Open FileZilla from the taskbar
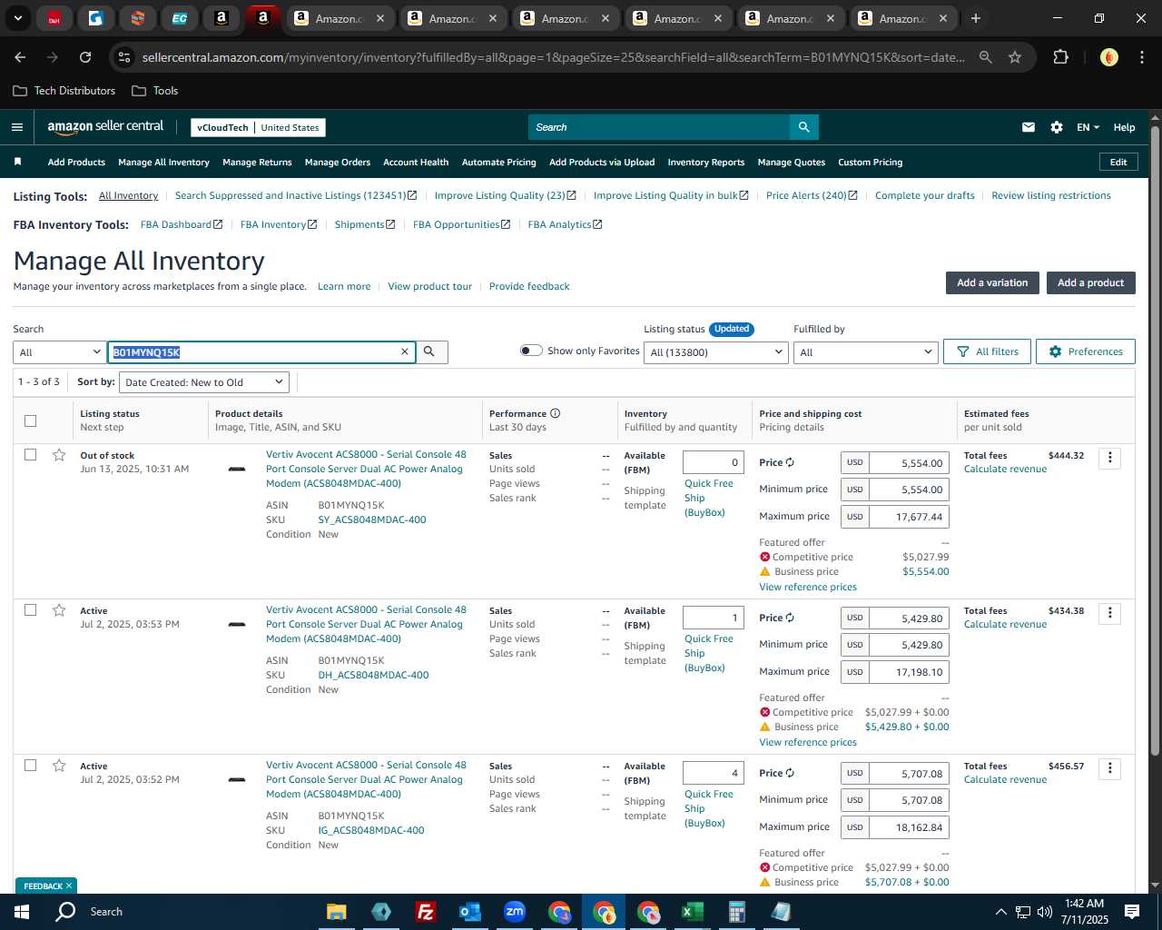The height and width of the screenshot is (930, 1162). [425, 912]
